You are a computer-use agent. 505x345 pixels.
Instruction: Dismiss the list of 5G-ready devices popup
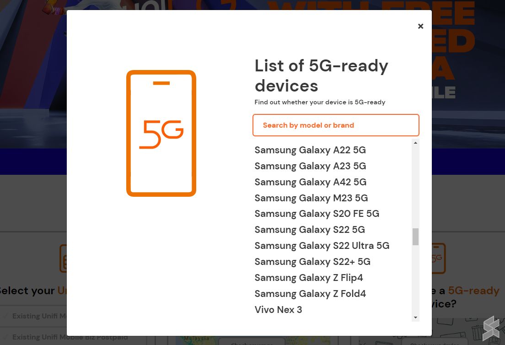420,26
